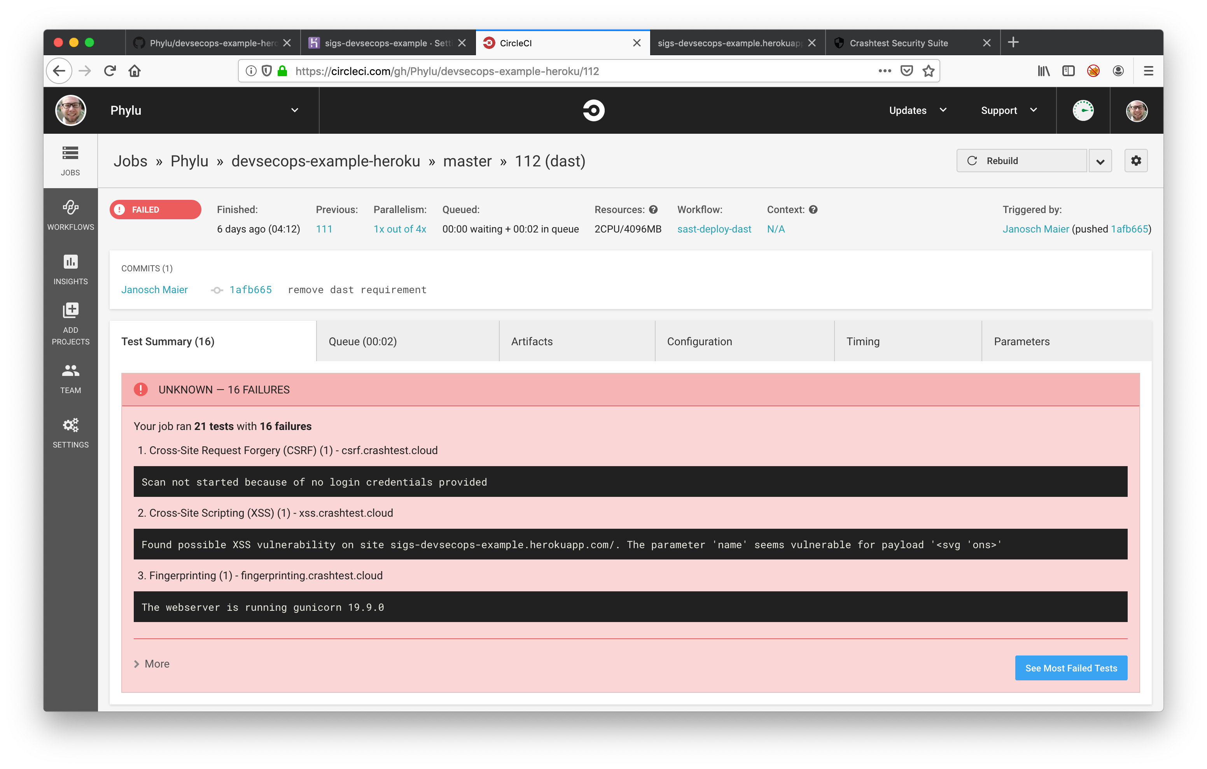Open the Phylu organization switcher dropdown

coord(294,110)
